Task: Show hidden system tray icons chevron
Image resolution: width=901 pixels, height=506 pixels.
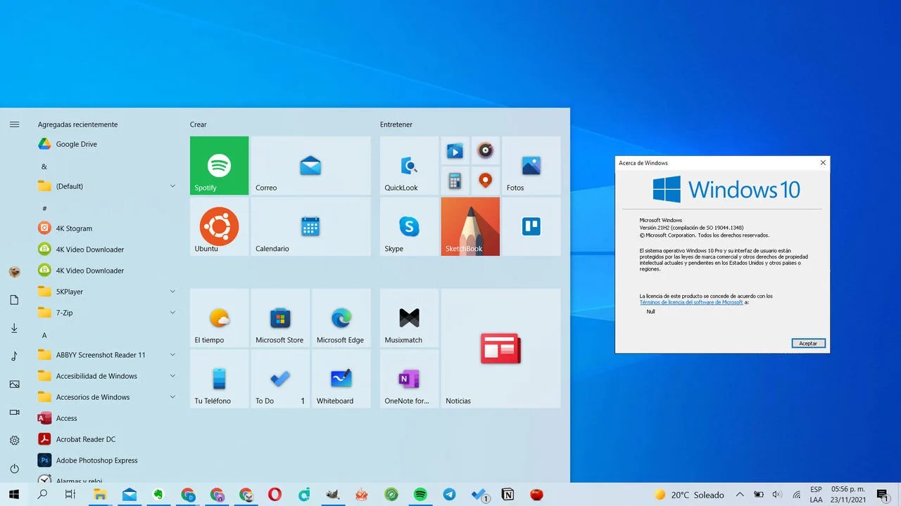Action: pyautogui.click(x=740, y=495)
